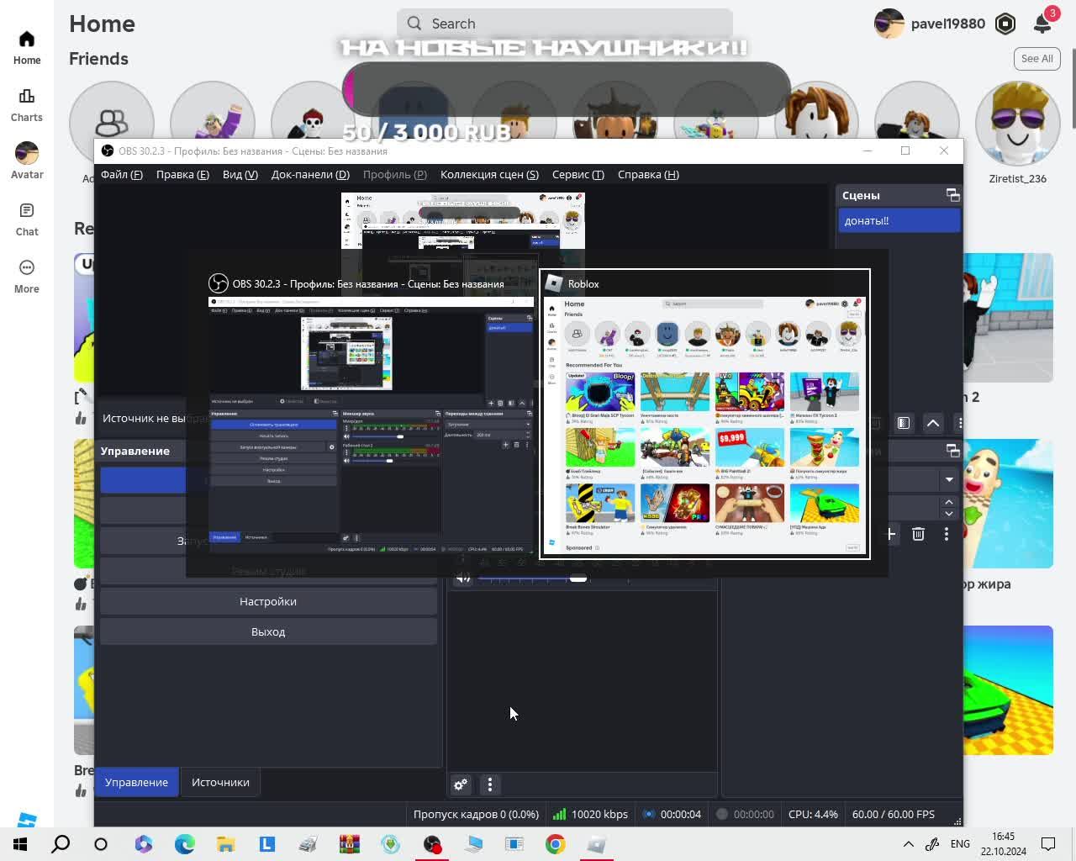Viewport: 1076px width, 861px height.
Task: Open advanced audio properties gear icon
Action: point(461,784)
